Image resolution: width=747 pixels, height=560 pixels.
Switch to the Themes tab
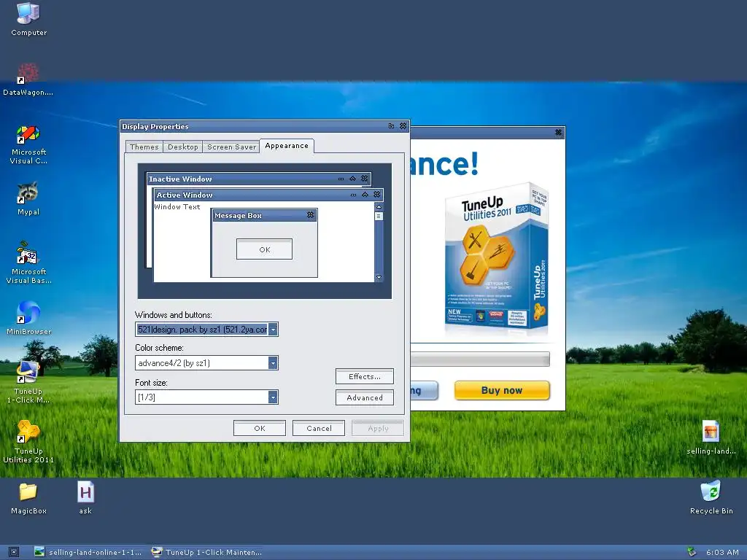point(144,147)
